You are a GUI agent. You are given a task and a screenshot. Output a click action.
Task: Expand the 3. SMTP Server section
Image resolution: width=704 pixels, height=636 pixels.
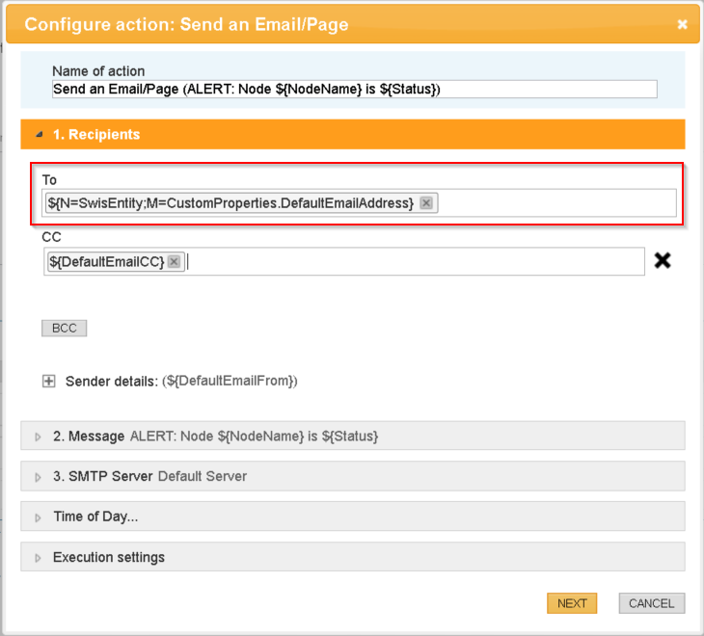[x=352, y=476]
